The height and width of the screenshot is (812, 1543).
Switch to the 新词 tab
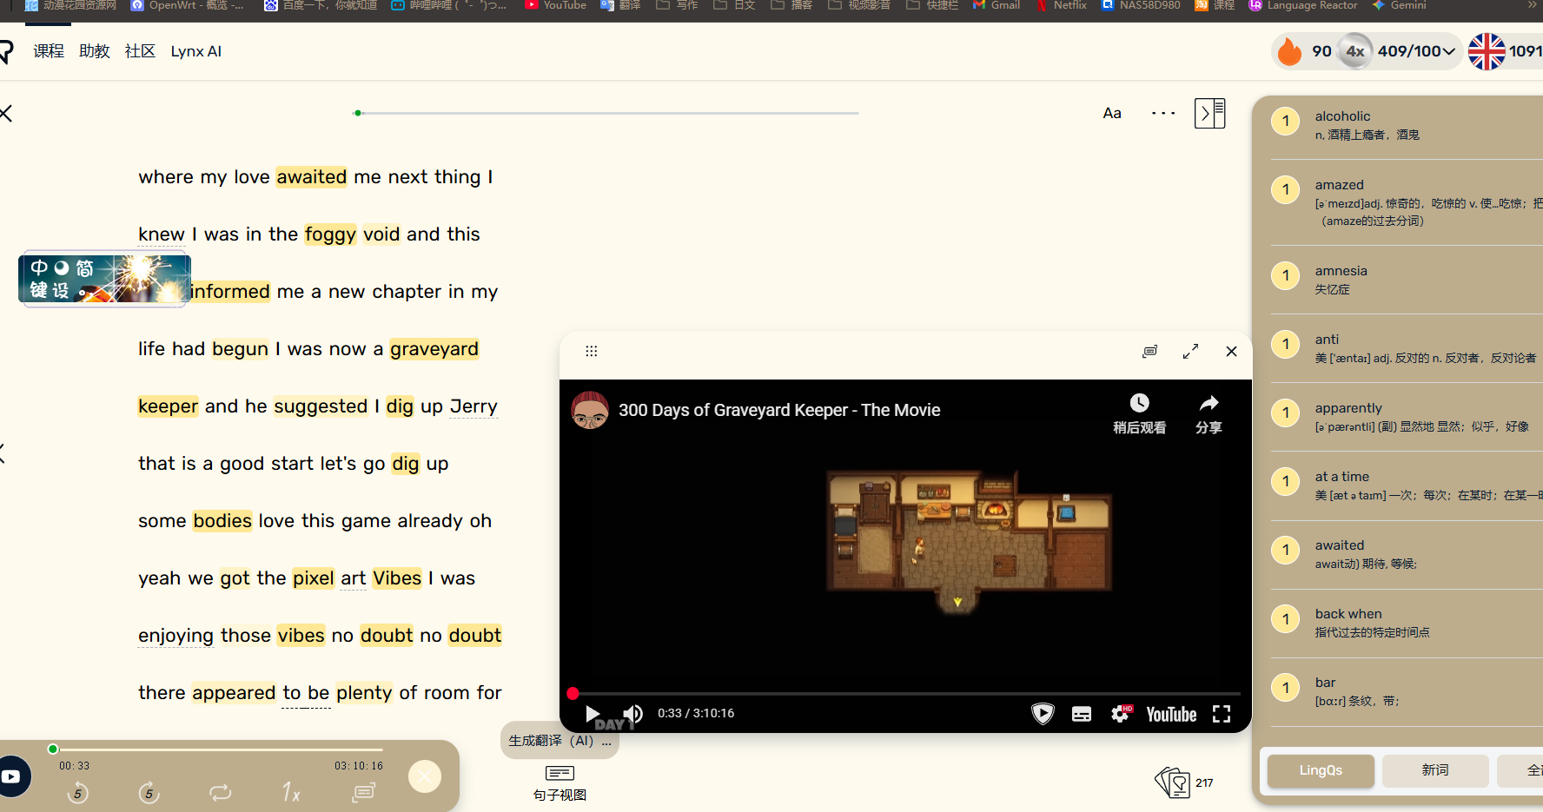click(1434, 770)
